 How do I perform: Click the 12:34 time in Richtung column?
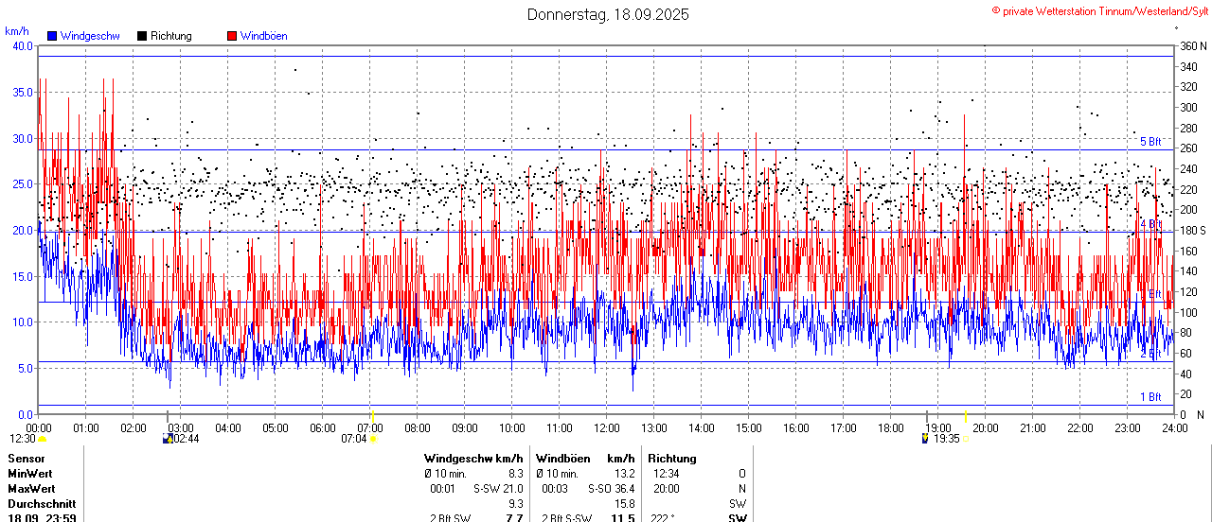click(x=666, y=474)
